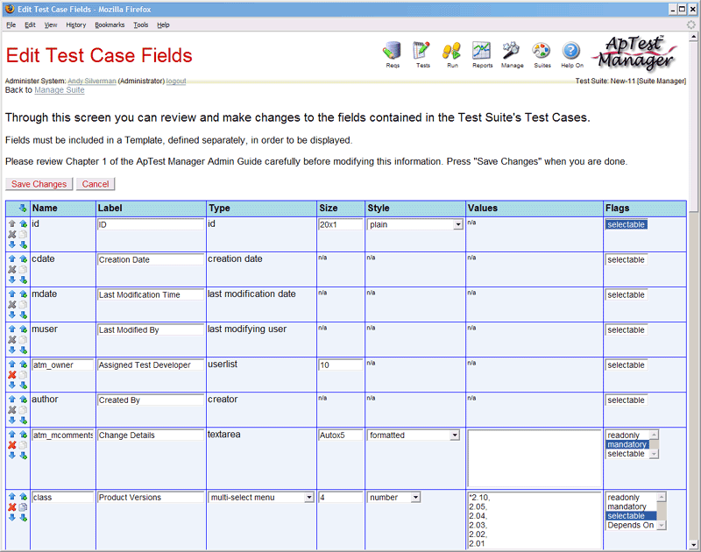Click insert-below icon in the id row
Image resolution: width=701 pixels, height=552 pixels.
[24, 244]
